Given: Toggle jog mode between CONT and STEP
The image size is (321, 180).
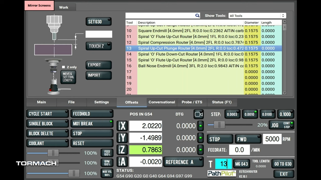Looking at the screenshot, I should coord(287,125).
